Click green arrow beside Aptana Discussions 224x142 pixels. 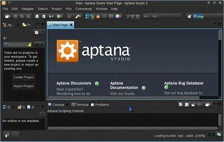click(97, 84)
